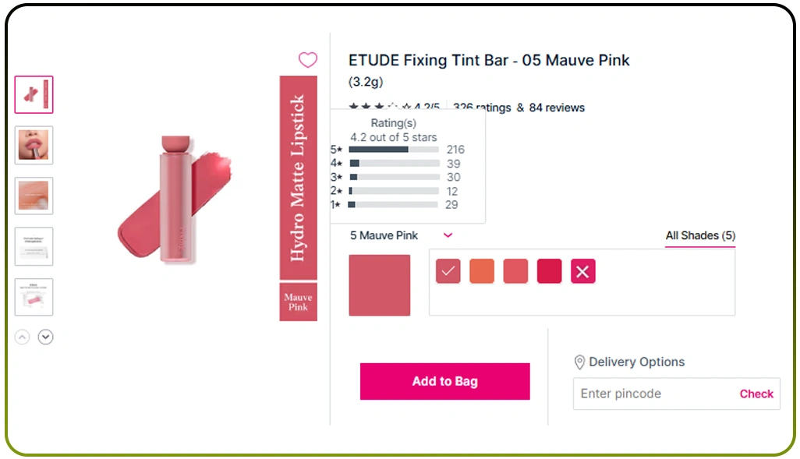Open the lips close-up image thumbnail

(34, 145)
